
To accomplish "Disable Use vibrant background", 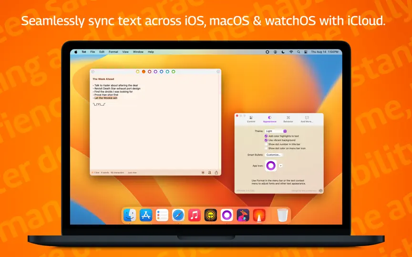I will 266,140.
